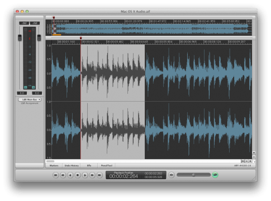
Task: Stop playback with the square stop button
Action: coord(78,175)
